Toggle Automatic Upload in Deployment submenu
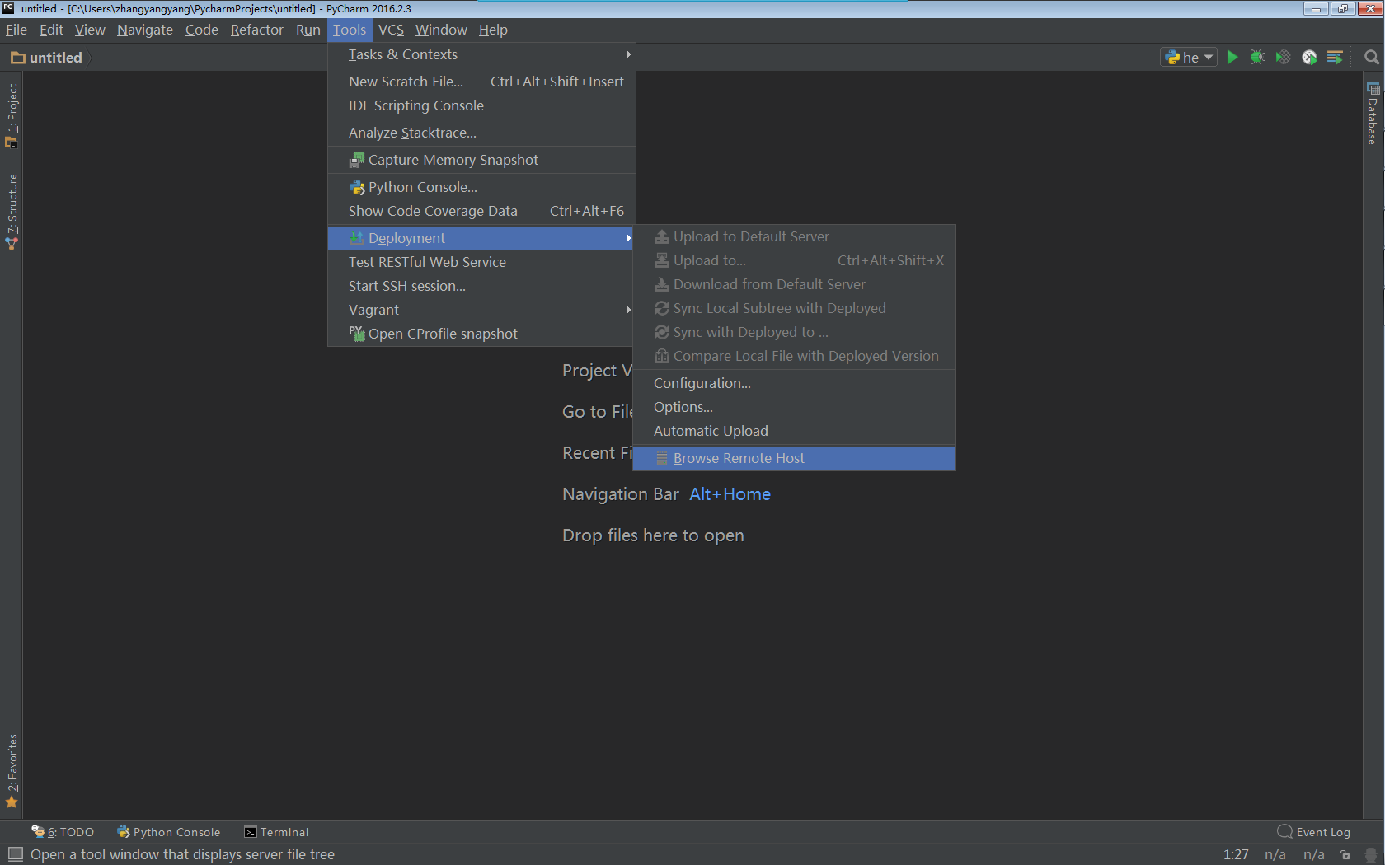Image resolution: width=1385 pixels, height=865 pixels. point(794,431)
